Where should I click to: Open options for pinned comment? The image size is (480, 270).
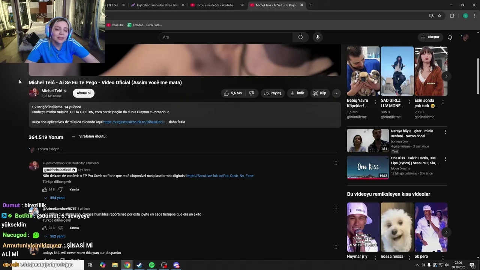pyautogui.click(x=336, y=163)
